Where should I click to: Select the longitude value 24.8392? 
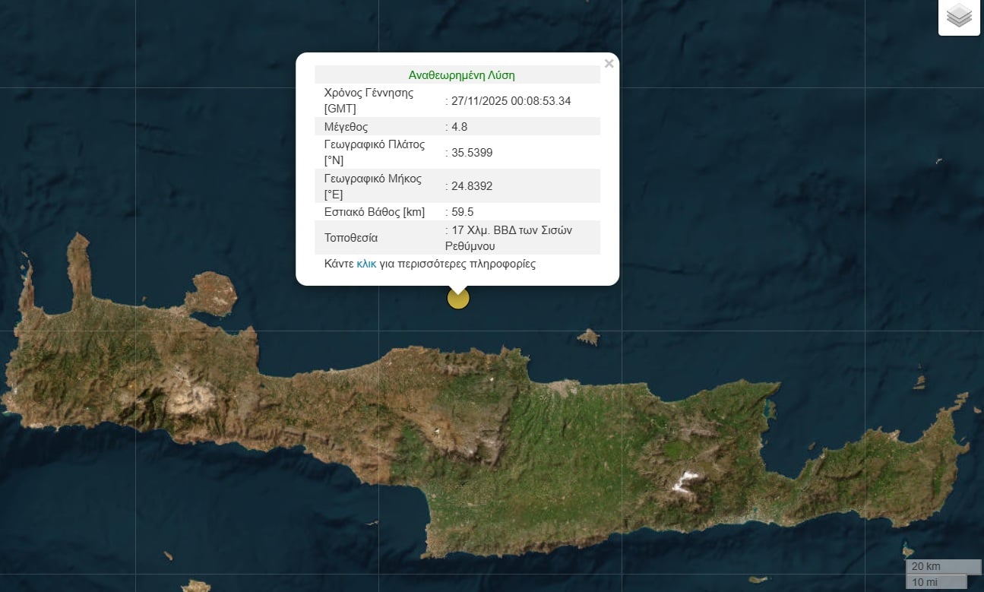[472, 185]
